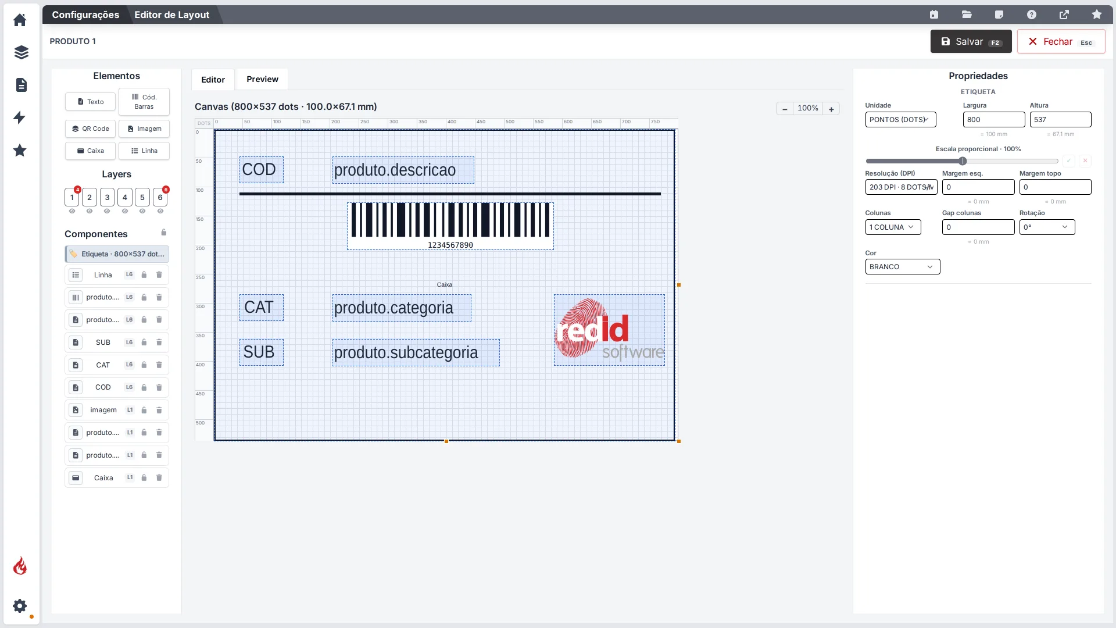Click the Escala proporcional slider handle
Viewport: 1116px width, 628px height.
(963, 161)
